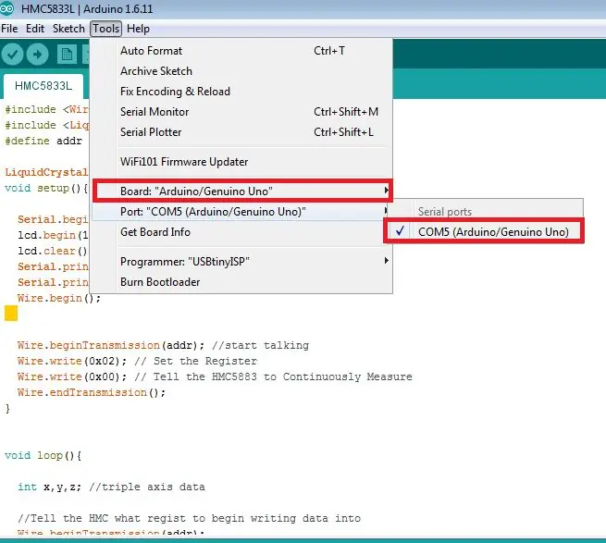
Task: Open the Sketch menu
Action: [x=68, y=29]
